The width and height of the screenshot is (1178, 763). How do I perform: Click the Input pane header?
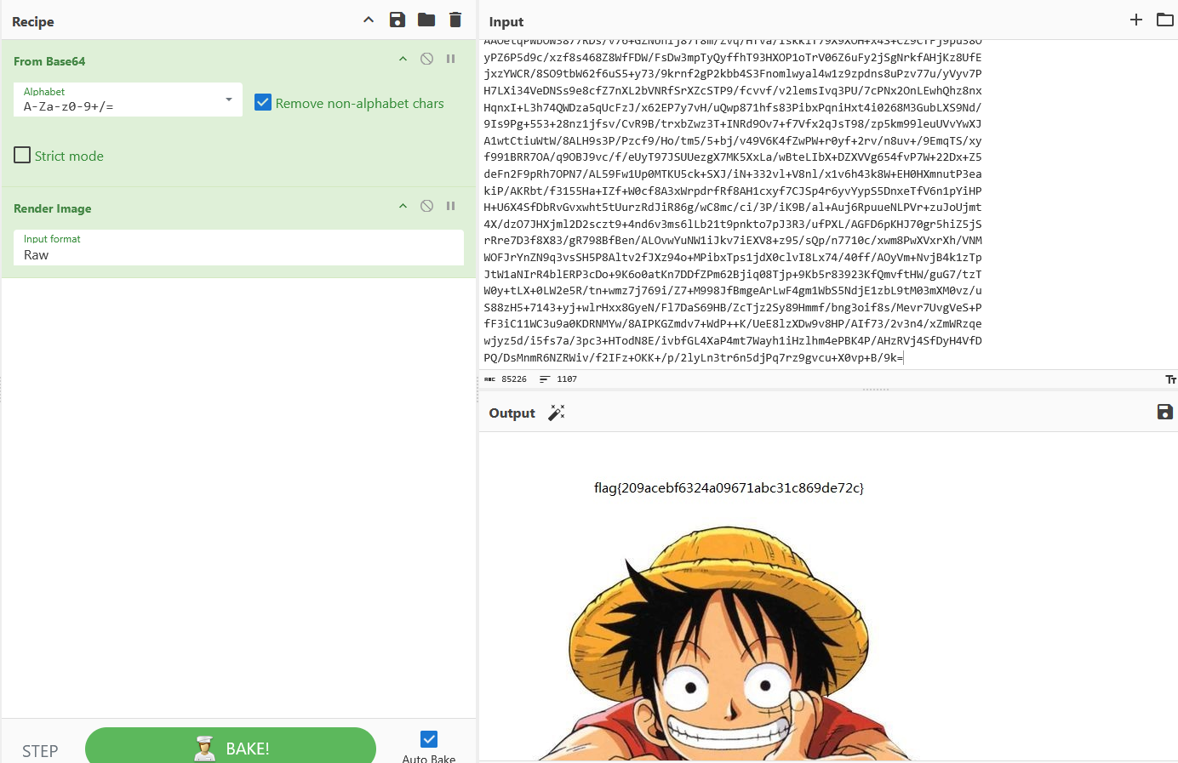(x=506, y=21)
